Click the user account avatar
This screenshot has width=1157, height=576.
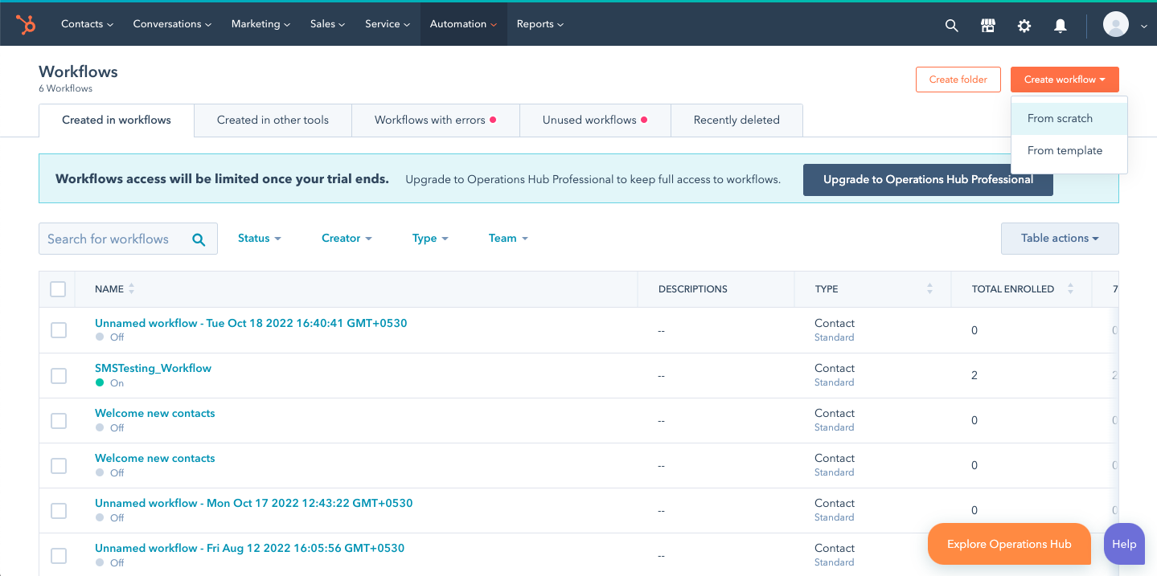(1116, 25)
